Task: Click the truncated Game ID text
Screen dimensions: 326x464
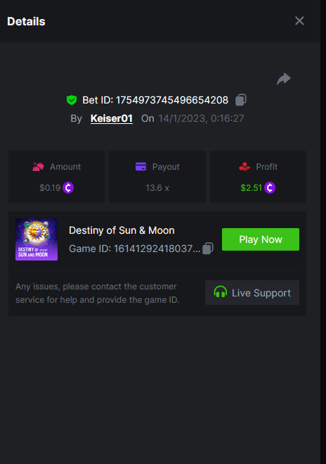Action: 135,249
